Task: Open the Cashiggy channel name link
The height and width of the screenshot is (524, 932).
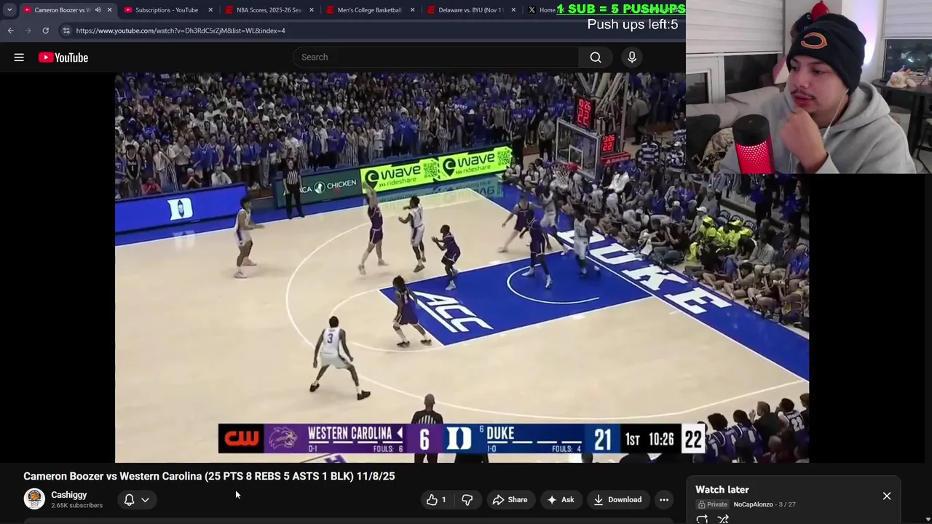Action: (x=69, y=495)
